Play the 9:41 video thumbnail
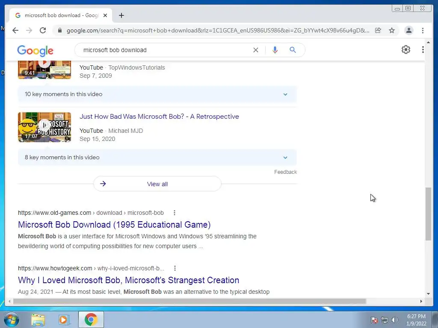Image resolution: width=438 pixels, height=328 pixels. (x=44, y=70)
